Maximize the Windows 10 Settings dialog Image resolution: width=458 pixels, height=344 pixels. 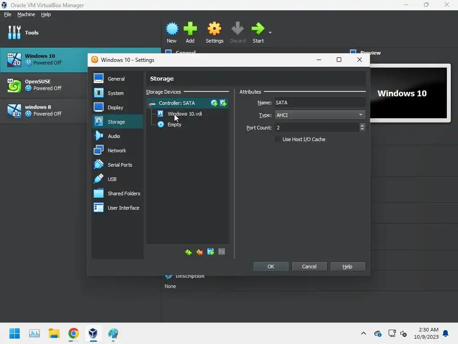[x=339, y=60]
